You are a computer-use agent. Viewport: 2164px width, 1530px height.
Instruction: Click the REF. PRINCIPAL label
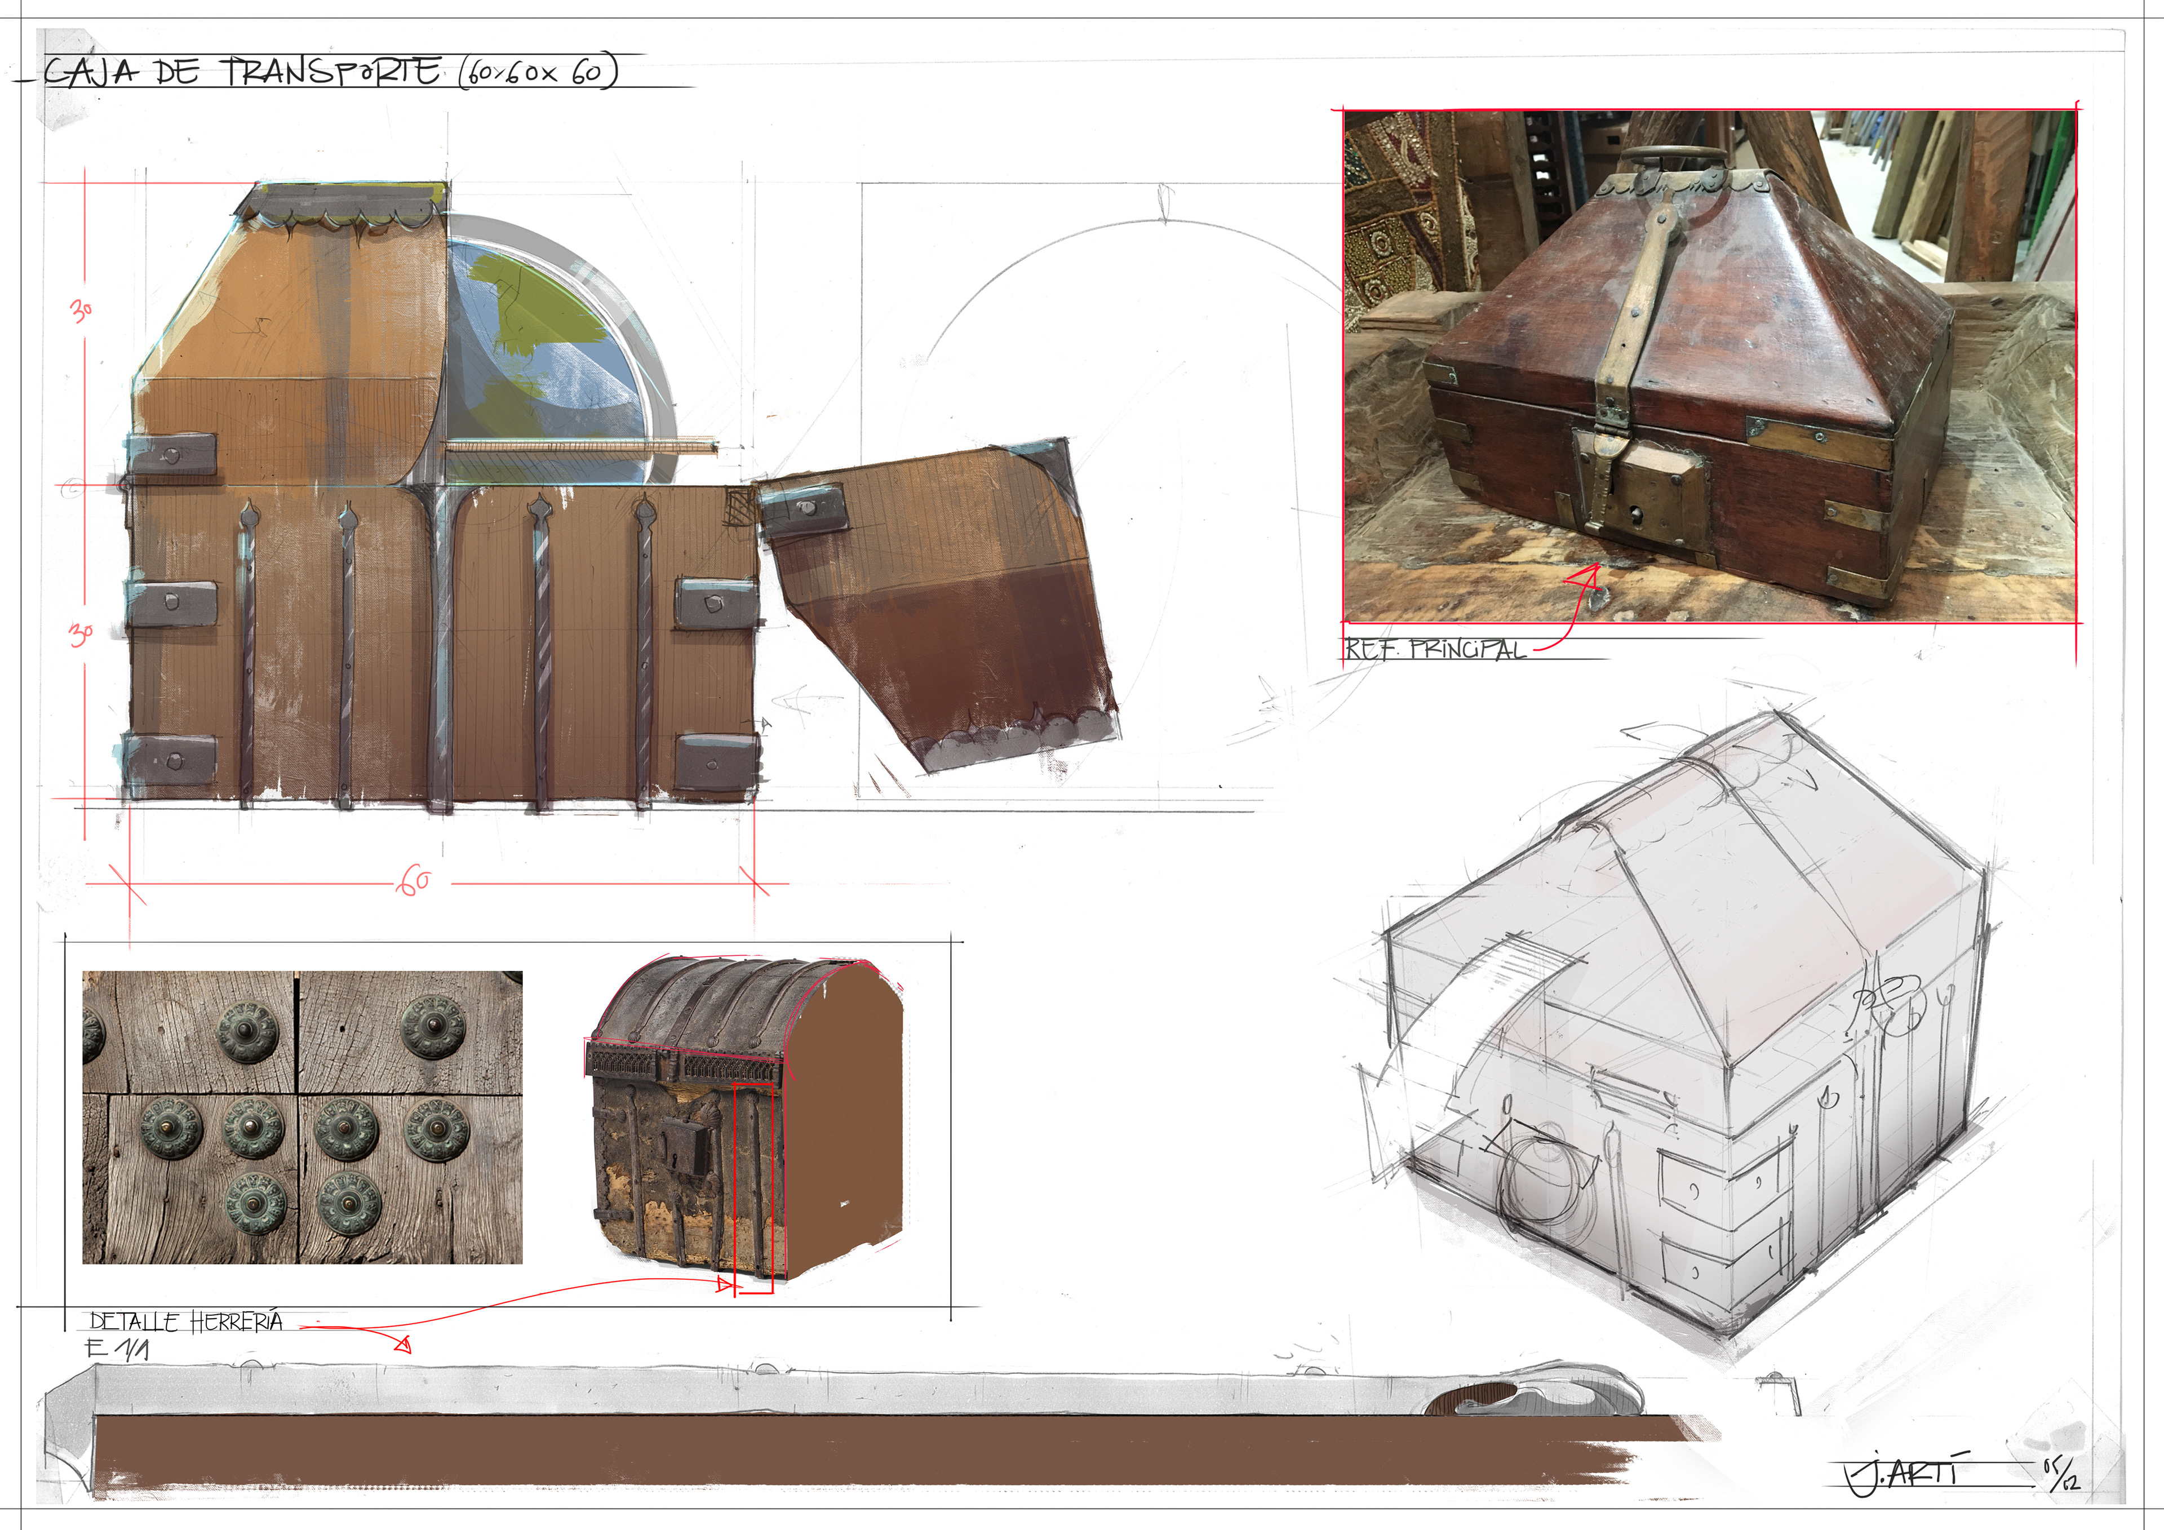point(1435,649)
